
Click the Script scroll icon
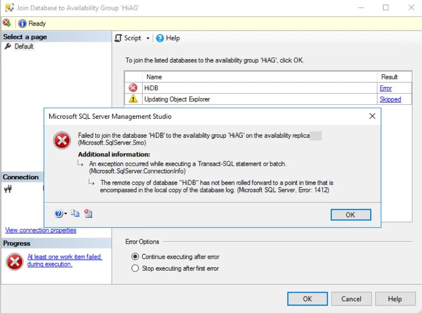pyautogui.click(x=118, y=38)
